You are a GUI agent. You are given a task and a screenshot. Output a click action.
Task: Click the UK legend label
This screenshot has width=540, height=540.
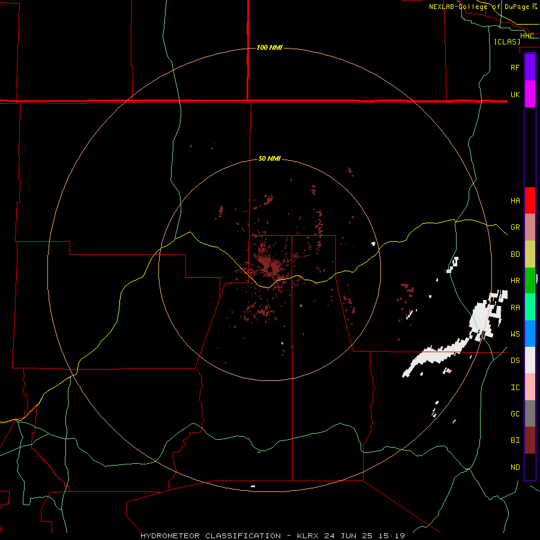tap(515, 94)
